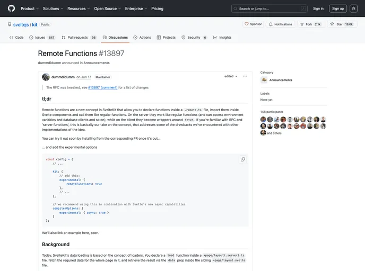Expand the Product menu
Viewport: 365px width, 271px height.
(30, 8)
